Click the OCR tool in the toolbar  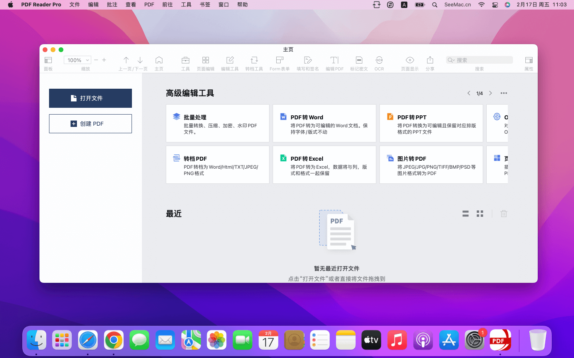tap(379, 60)
